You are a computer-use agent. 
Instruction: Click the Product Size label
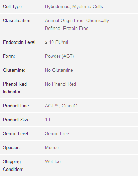click(17, 120)
